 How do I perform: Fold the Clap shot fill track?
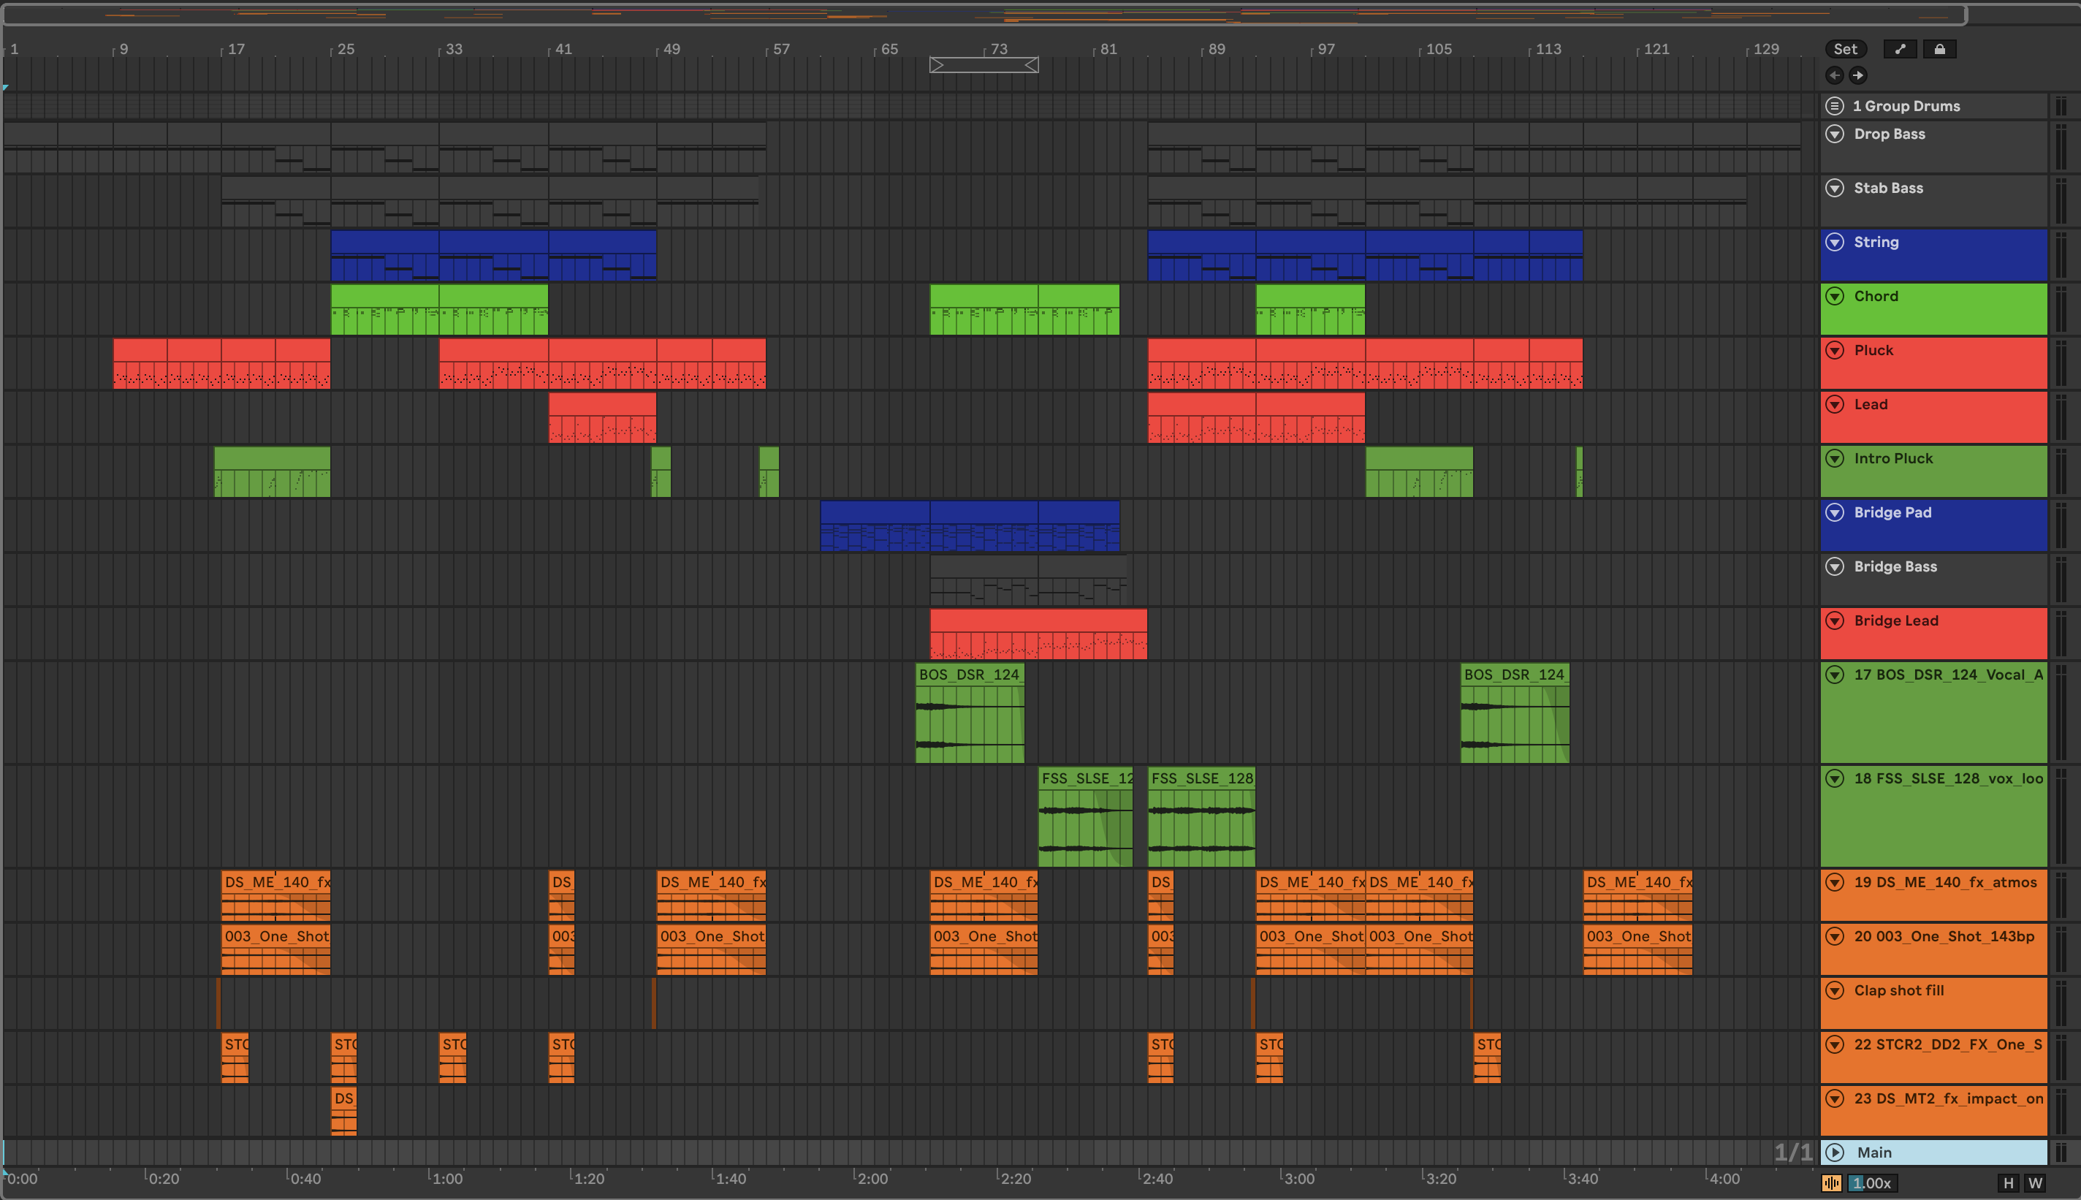click(x=1835, y=991)
